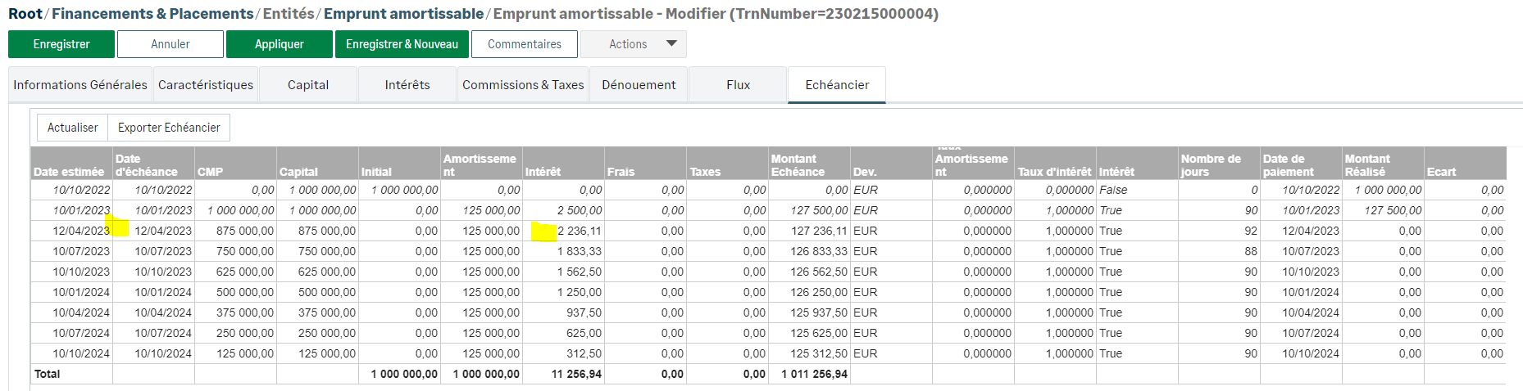Open Financements & Placements breadcrumb link

point(152,14)
